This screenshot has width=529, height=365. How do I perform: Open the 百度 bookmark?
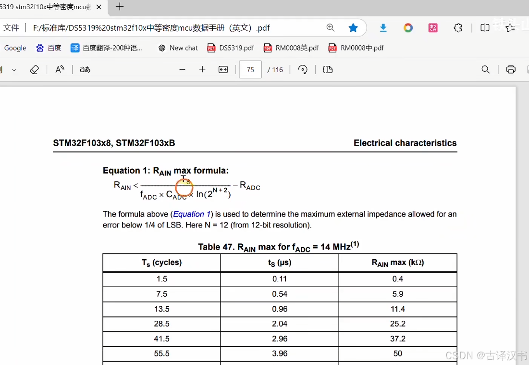coord(49,48)
